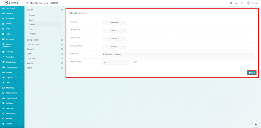Open Advisories megaphone icon
Image resolution: width=261 pixels, height=128 pixels.
[4, 19]
